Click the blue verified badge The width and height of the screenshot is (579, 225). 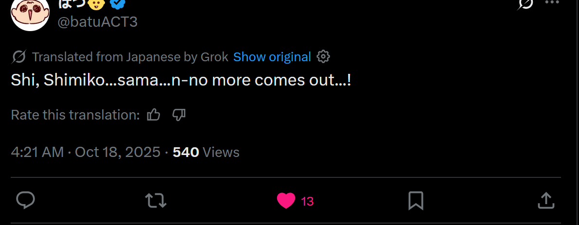(117, 3)
